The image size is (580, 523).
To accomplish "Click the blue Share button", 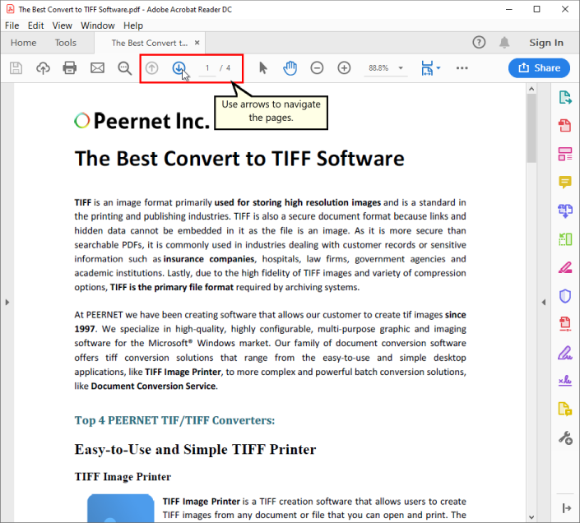I will tap(539, 68).
